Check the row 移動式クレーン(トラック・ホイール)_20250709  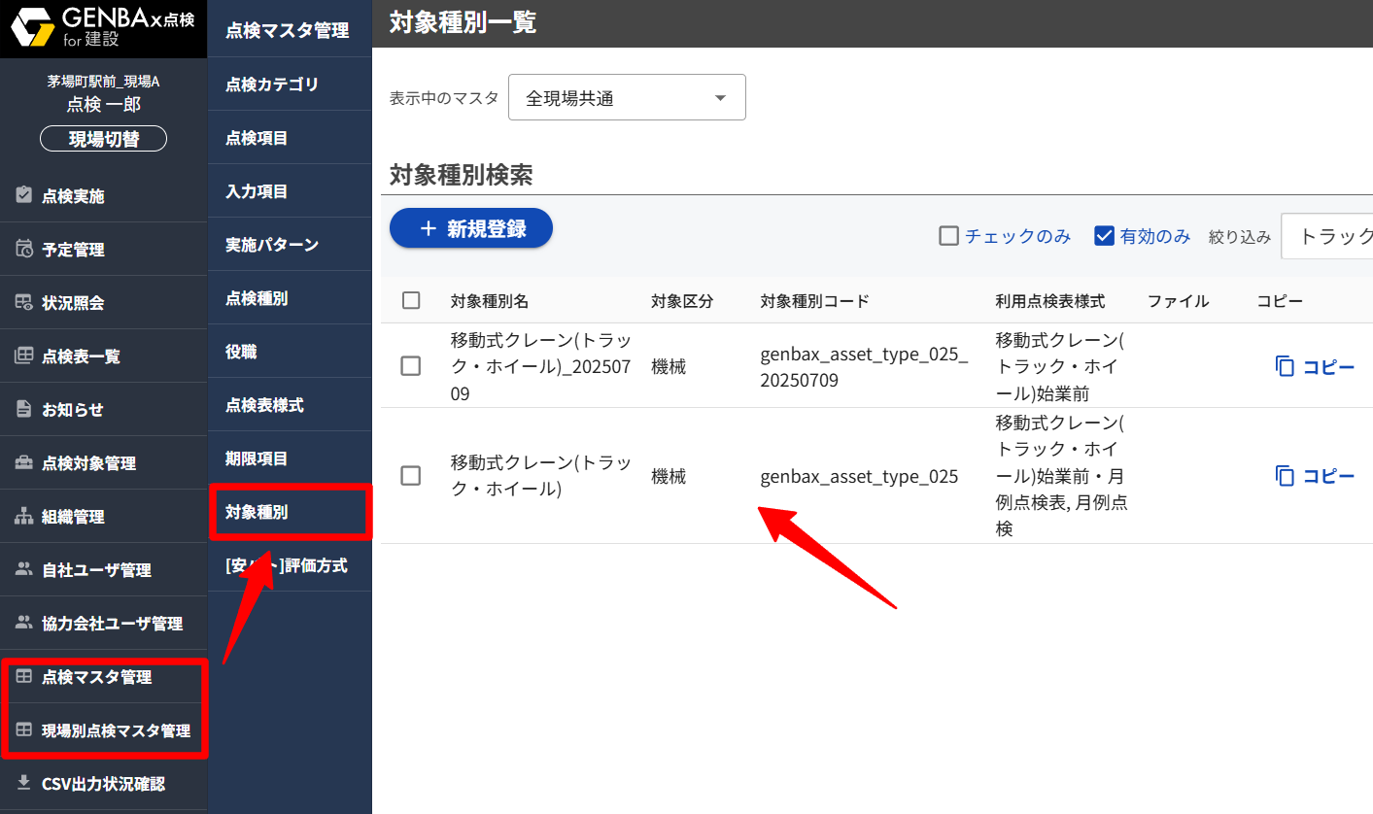(x=411, y=366)
